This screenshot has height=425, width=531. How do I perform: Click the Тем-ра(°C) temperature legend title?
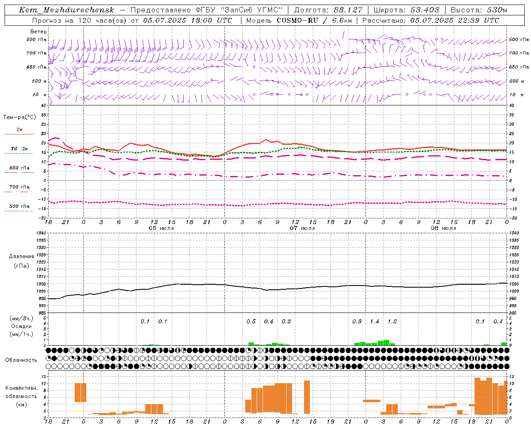[x=19, y=117]
